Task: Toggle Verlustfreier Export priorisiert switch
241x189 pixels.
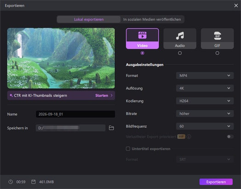Action: click(230, 137)
